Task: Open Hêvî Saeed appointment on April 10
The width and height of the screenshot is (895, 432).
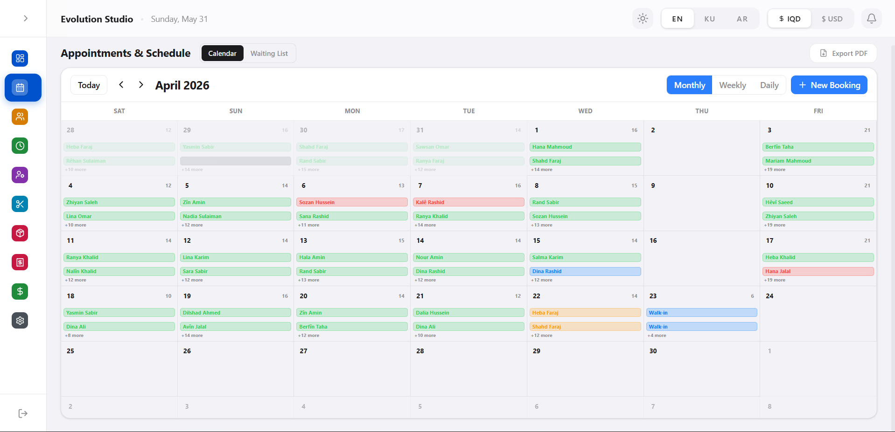Action: 818,202
